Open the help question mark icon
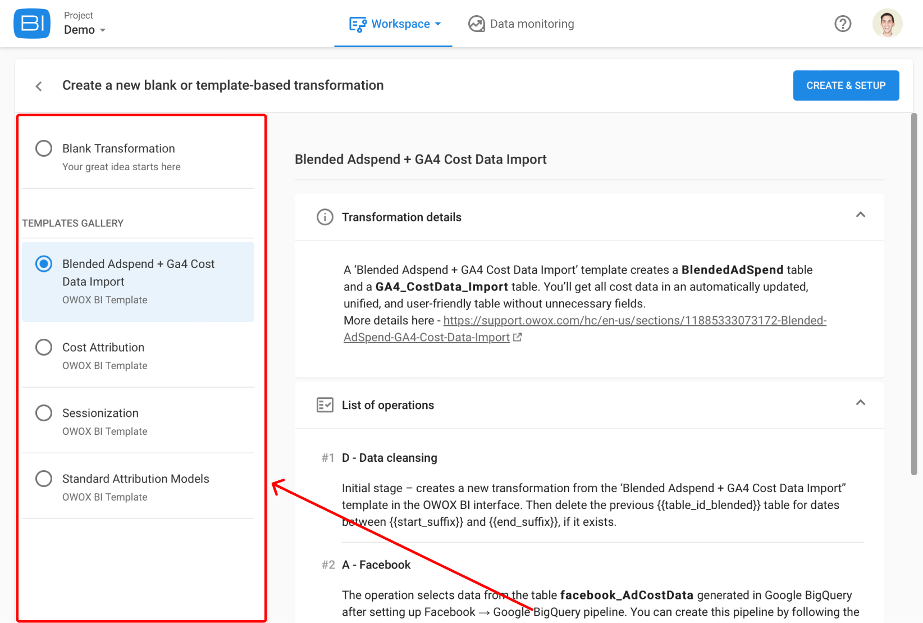 click(843, 24)
